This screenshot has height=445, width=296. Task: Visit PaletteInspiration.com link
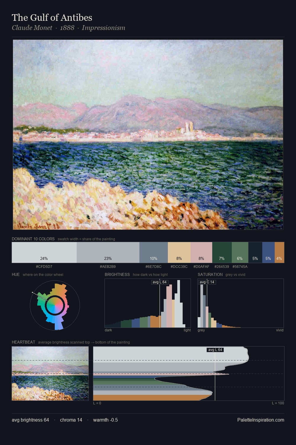pos(261,420)
